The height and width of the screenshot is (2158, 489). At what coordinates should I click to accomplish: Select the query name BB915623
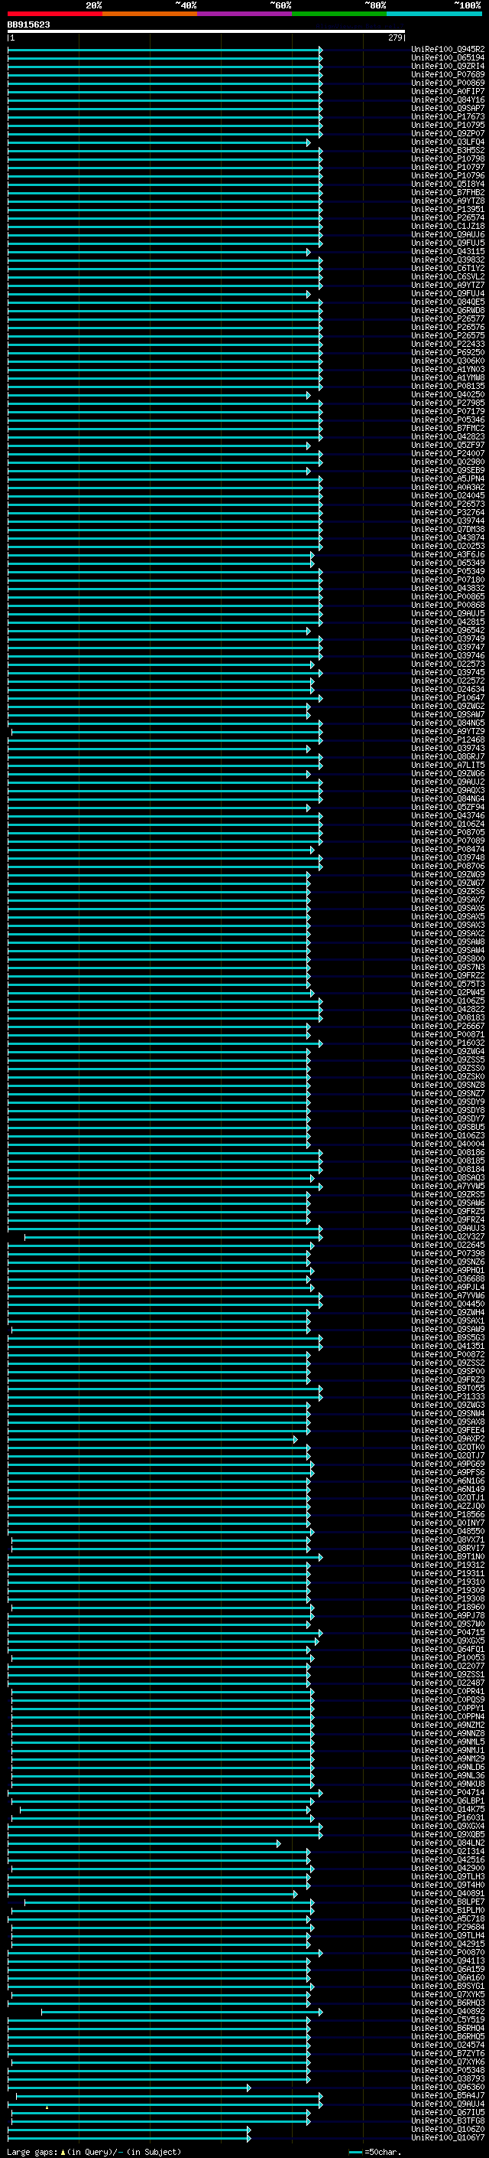point(28,24)
